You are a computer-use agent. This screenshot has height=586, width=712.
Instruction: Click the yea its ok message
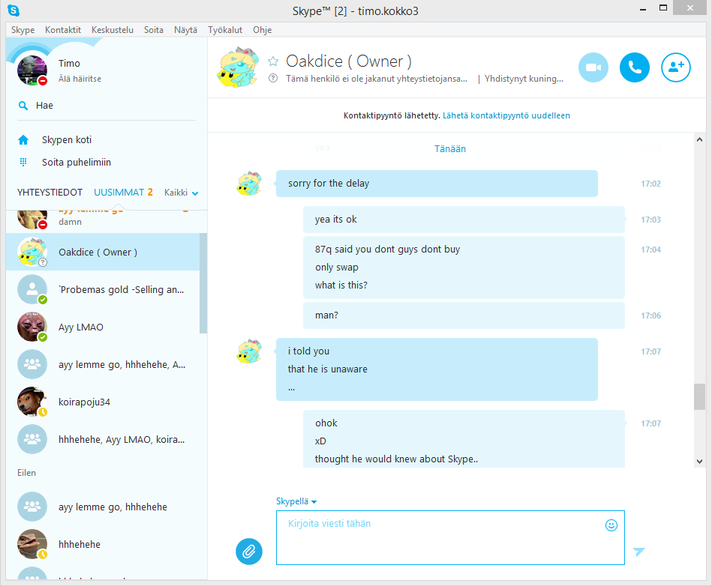[x=464, y=220]
